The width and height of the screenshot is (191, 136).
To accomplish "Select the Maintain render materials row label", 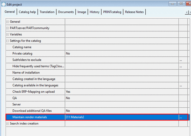I will [x=30, y=117].
